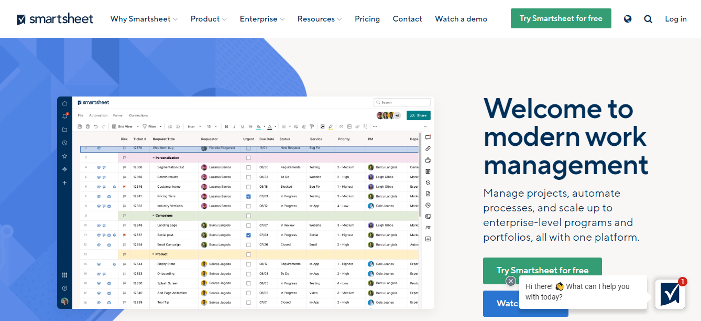Open WorkApps icon in app sidebar

(x=64, y=169)
